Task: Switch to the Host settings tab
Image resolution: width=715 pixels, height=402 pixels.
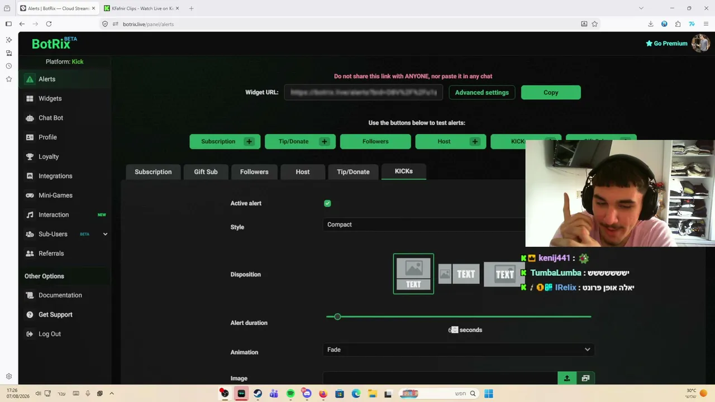Action: [x=303, y=172]
